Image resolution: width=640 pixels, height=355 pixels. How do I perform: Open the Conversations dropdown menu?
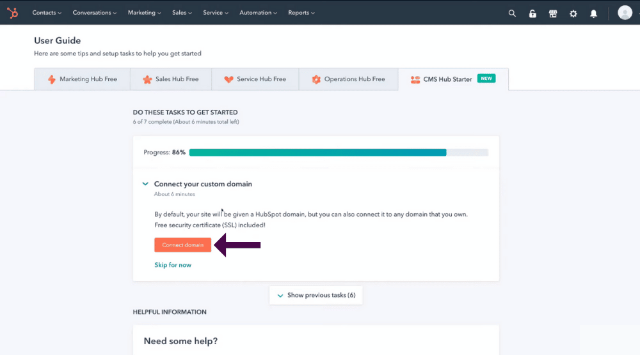tap(95, 13)
